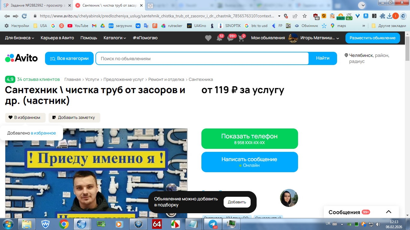The image size is (410, 230).
Task: Open the YouTube bookmark
Action: pos(78,26)
